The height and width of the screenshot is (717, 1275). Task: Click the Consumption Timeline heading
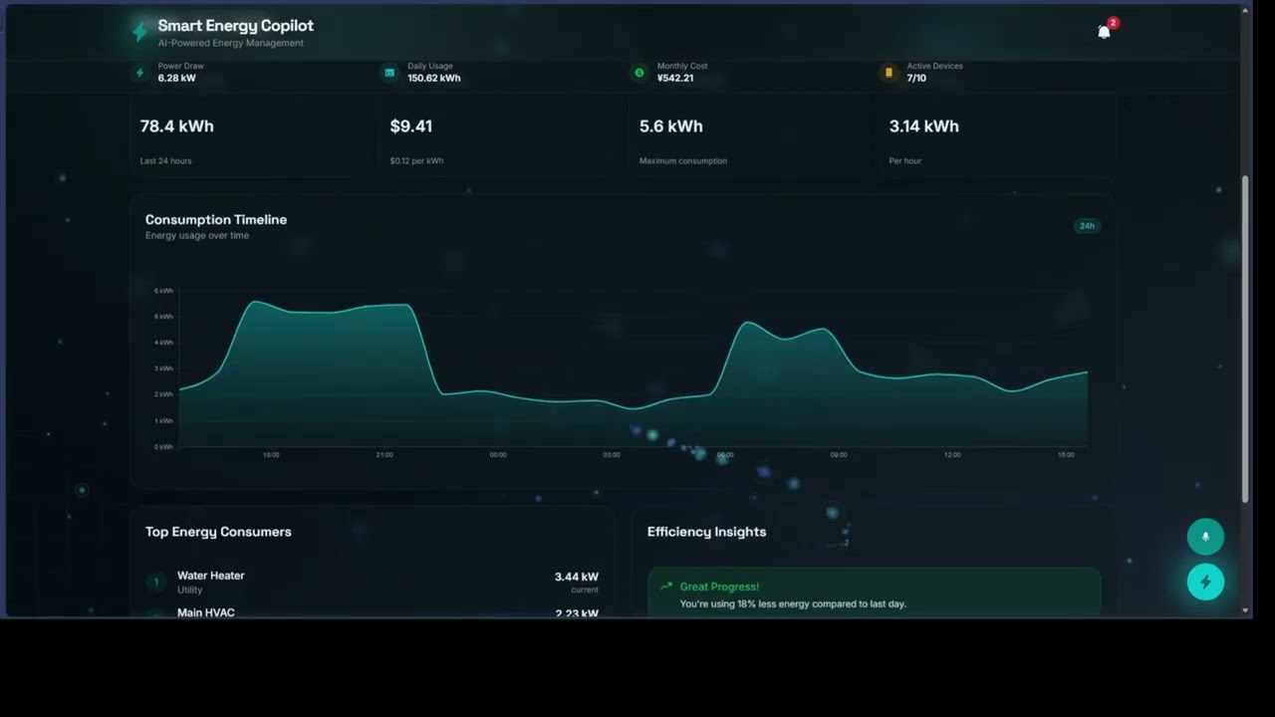pyautogui.click(x=216, y=220)
